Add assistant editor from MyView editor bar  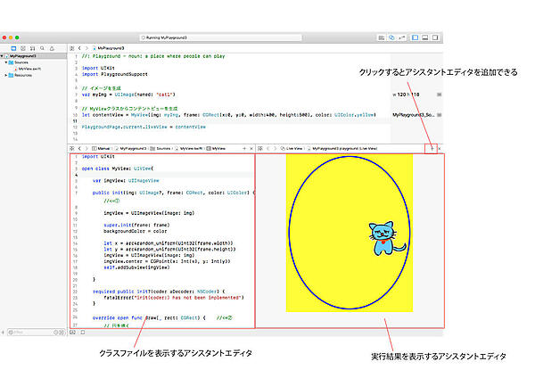tap(244, 148)
